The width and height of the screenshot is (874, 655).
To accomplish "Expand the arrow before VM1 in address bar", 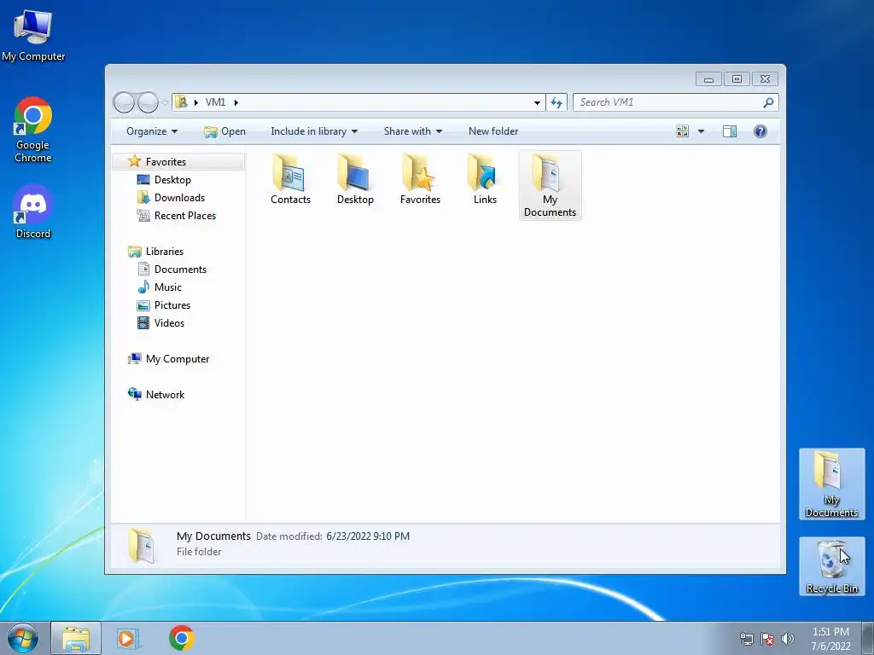I will pyautogui.click(x=195, y=102).
